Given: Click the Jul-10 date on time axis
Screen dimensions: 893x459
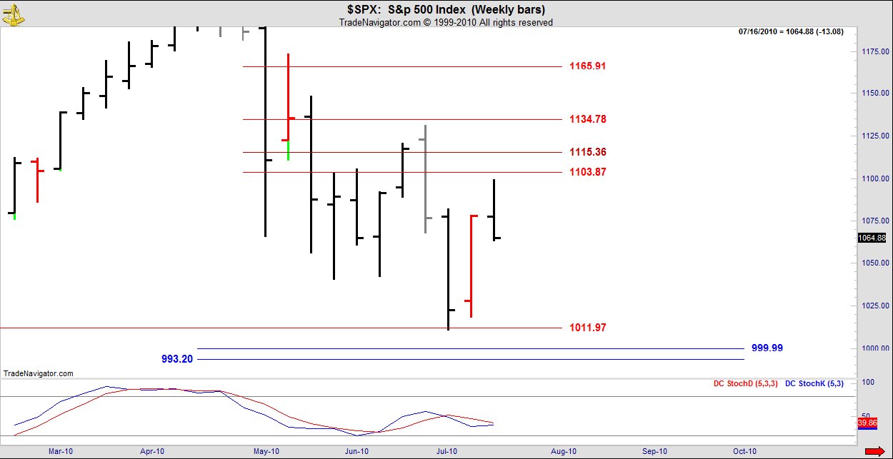Looking at the screenshot, I should (447, 451).
